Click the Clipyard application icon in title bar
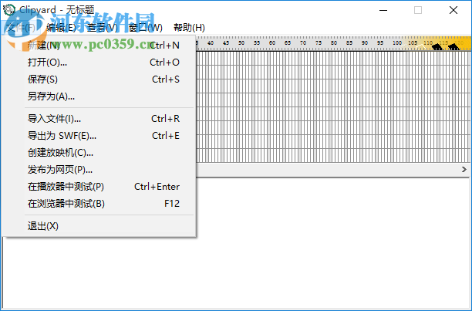The width and height of the screenshot is (472, 311). pos(9,10)
